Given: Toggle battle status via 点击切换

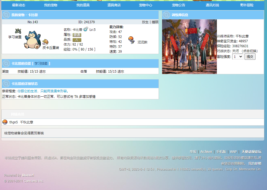Looking at the screenshot, I should 250,51.
